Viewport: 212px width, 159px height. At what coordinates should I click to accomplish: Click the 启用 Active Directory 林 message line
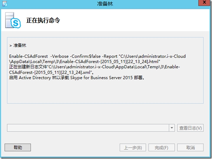point(77,78)
